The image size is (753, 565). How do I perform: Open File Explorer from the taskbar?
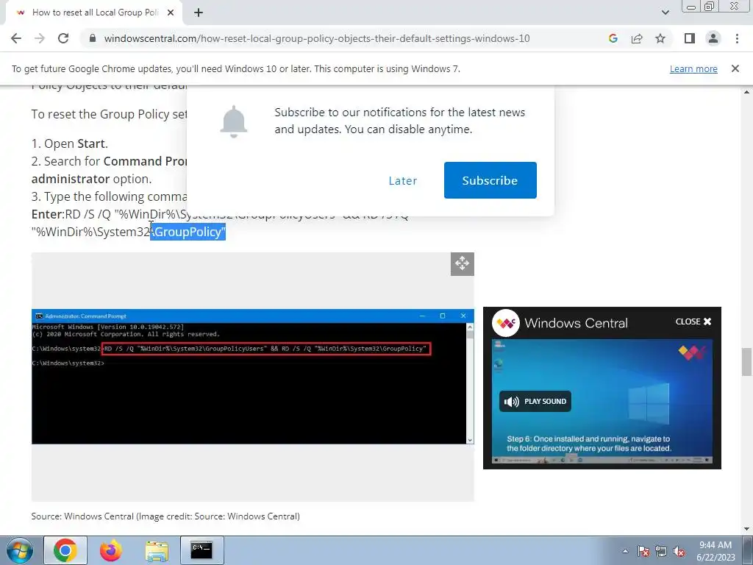point(157,551)
